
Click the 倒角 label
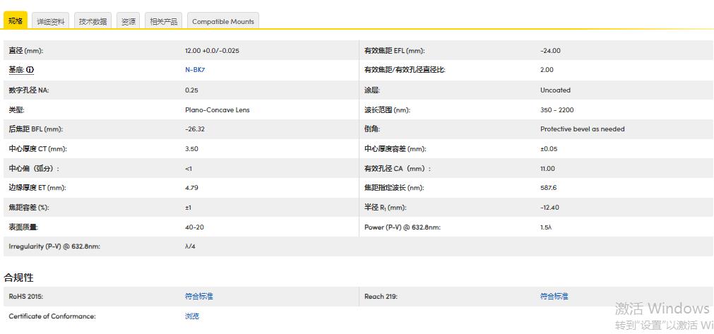pyautogui.click(x=372, y=129)
